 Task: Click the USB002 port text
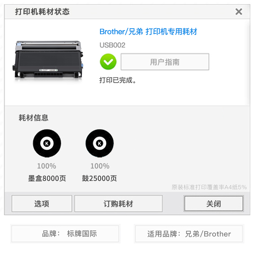[x=112, y=45]
